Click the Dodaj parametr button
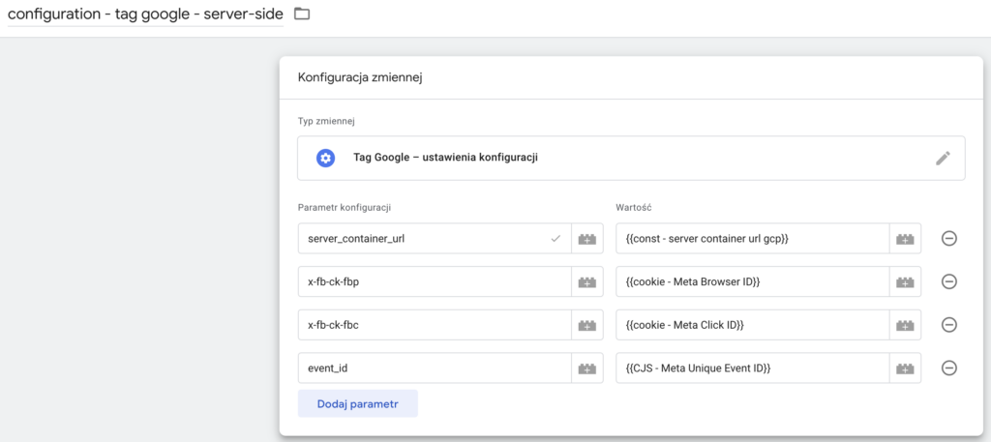Viewport: 991px width, 442px height. [357, 403]
